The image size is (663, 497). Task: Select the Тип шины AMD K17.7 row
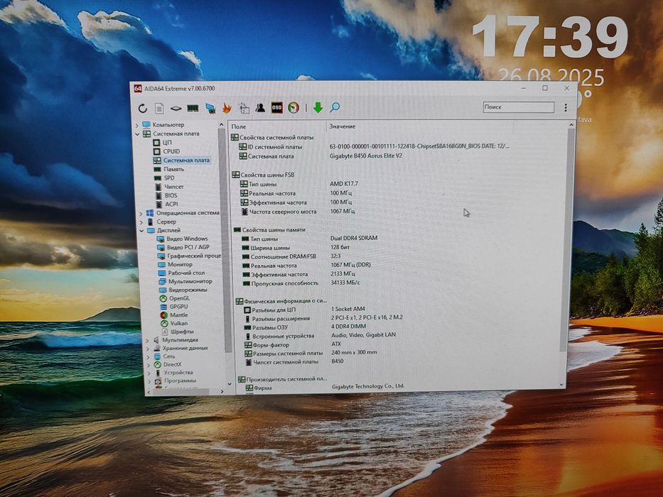pyautogui.click(x=298, y=184)
